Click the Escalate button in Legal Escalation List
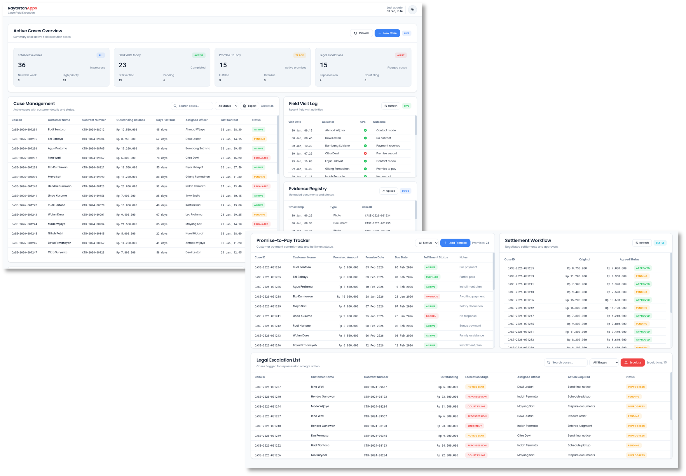 coord(633,362)
